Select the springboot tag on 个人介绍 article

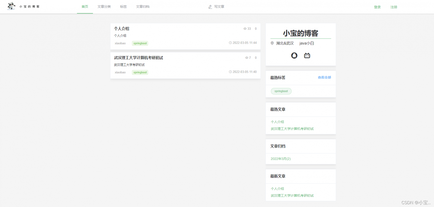[140, 43]
